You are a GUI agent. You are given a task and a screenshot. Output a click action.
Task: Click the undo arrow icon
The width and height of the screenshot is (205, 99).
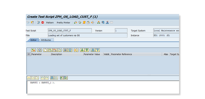tap(43, 78)
